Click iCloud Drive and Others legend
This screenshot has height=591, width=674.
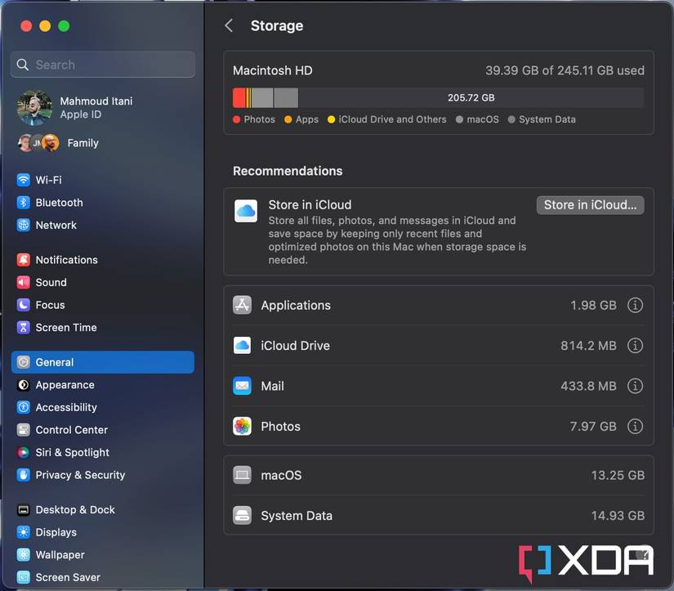point(392,119)
